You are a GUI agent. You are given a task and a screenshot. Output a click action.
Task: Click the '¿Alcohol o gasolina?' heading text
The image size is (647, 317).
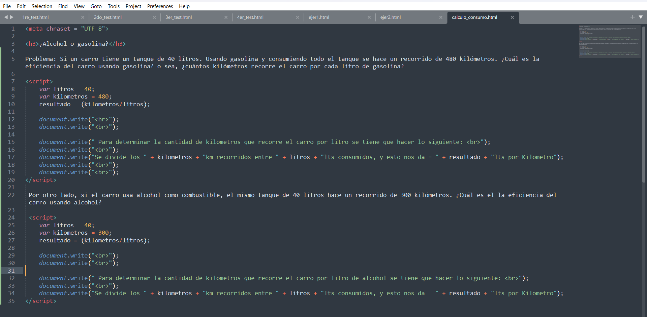(x=74, y=44)
